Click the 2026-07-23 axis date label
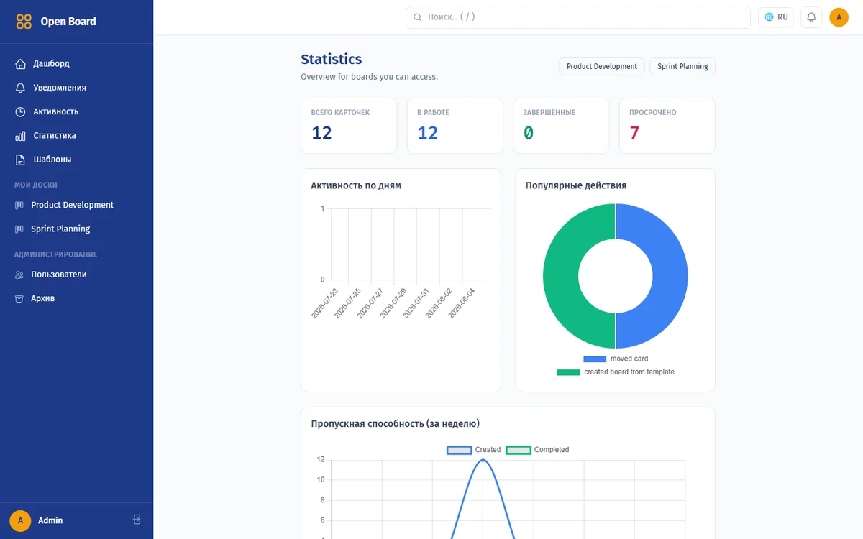 pyautogui.click(x=325, y=303)
